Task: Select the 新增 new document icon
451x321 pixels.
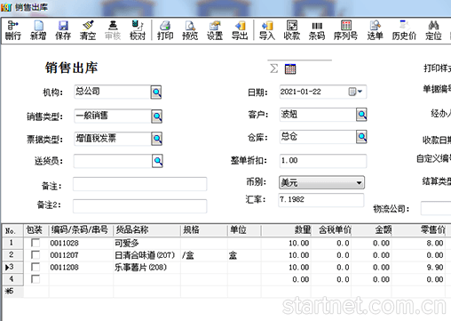Action: pyautogui.click(x=38, y=30)
